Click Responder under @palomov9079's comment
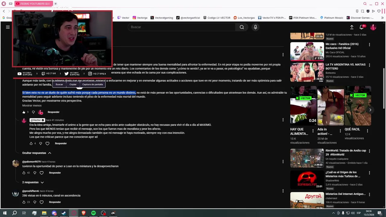This screenshot has height=217, width=386. 55,173
